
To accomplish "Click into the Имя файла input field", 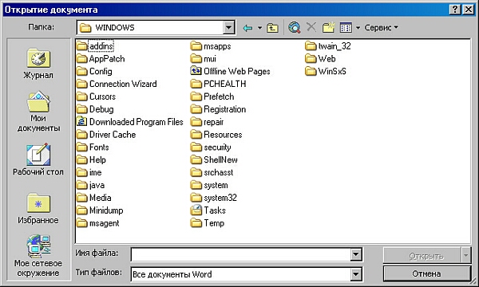I will coord(241,254).
